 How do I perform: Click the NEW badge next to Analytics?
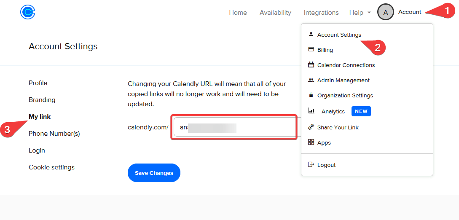361,111
